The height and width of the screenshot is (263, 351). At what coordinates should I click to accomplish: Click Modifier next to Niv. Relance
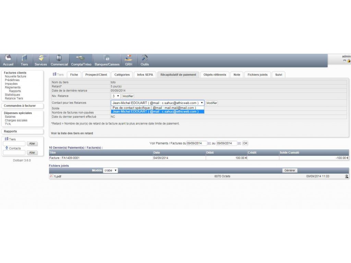tap(128, 96)
